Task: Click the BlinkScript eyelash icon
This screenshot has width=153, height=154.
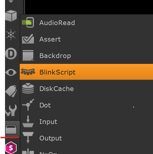Action: click(x=28, y=72)
